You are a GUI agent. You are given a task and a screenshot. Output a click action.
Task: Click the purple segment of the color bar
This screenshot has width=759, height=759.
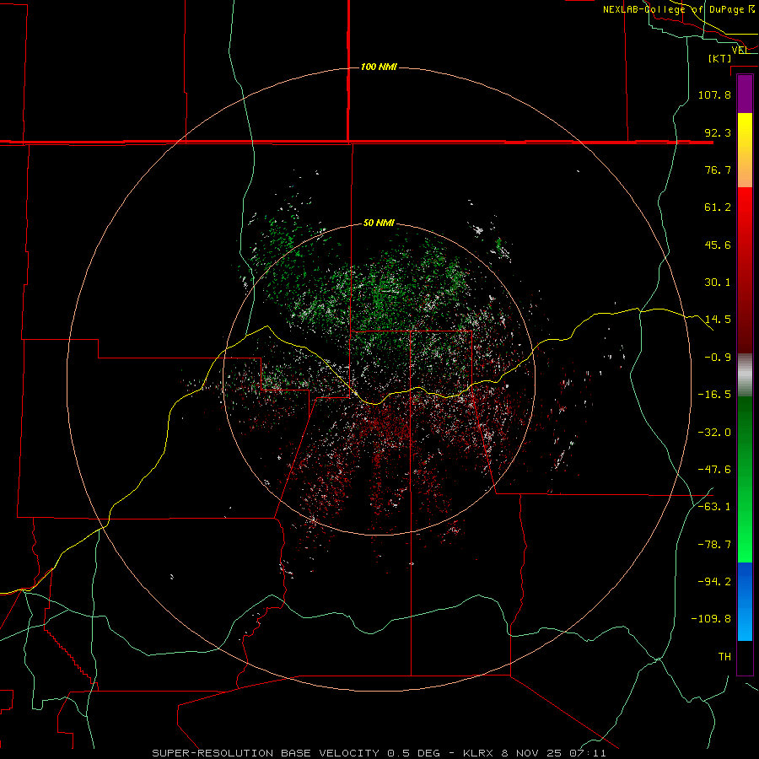pos(745,94)
